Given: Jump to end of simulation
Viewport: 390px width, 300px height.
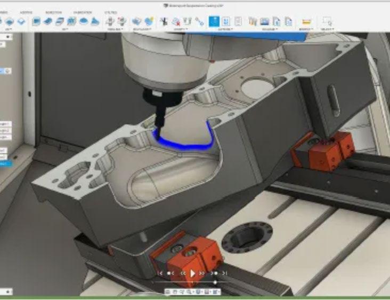Looking at the screenshot, I should click(225, 273).
